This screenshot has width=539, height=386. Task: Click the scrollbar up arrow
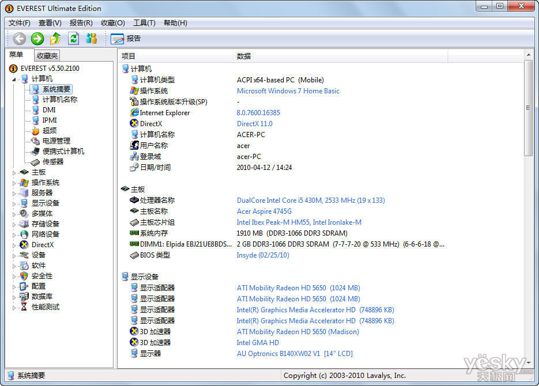click(x=529, y=55)
